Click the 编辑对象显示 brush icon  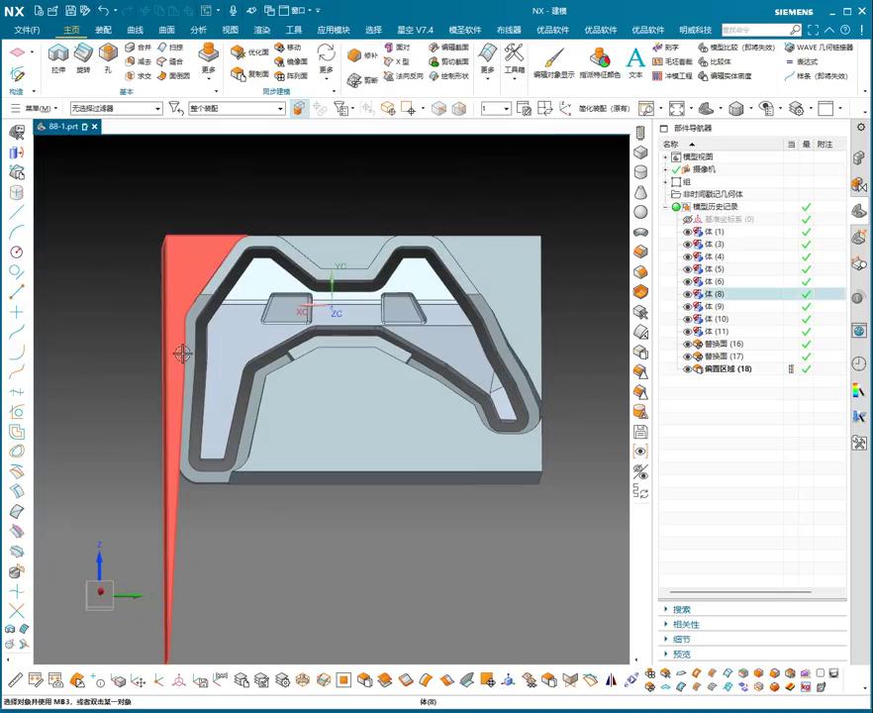[553, 57]
